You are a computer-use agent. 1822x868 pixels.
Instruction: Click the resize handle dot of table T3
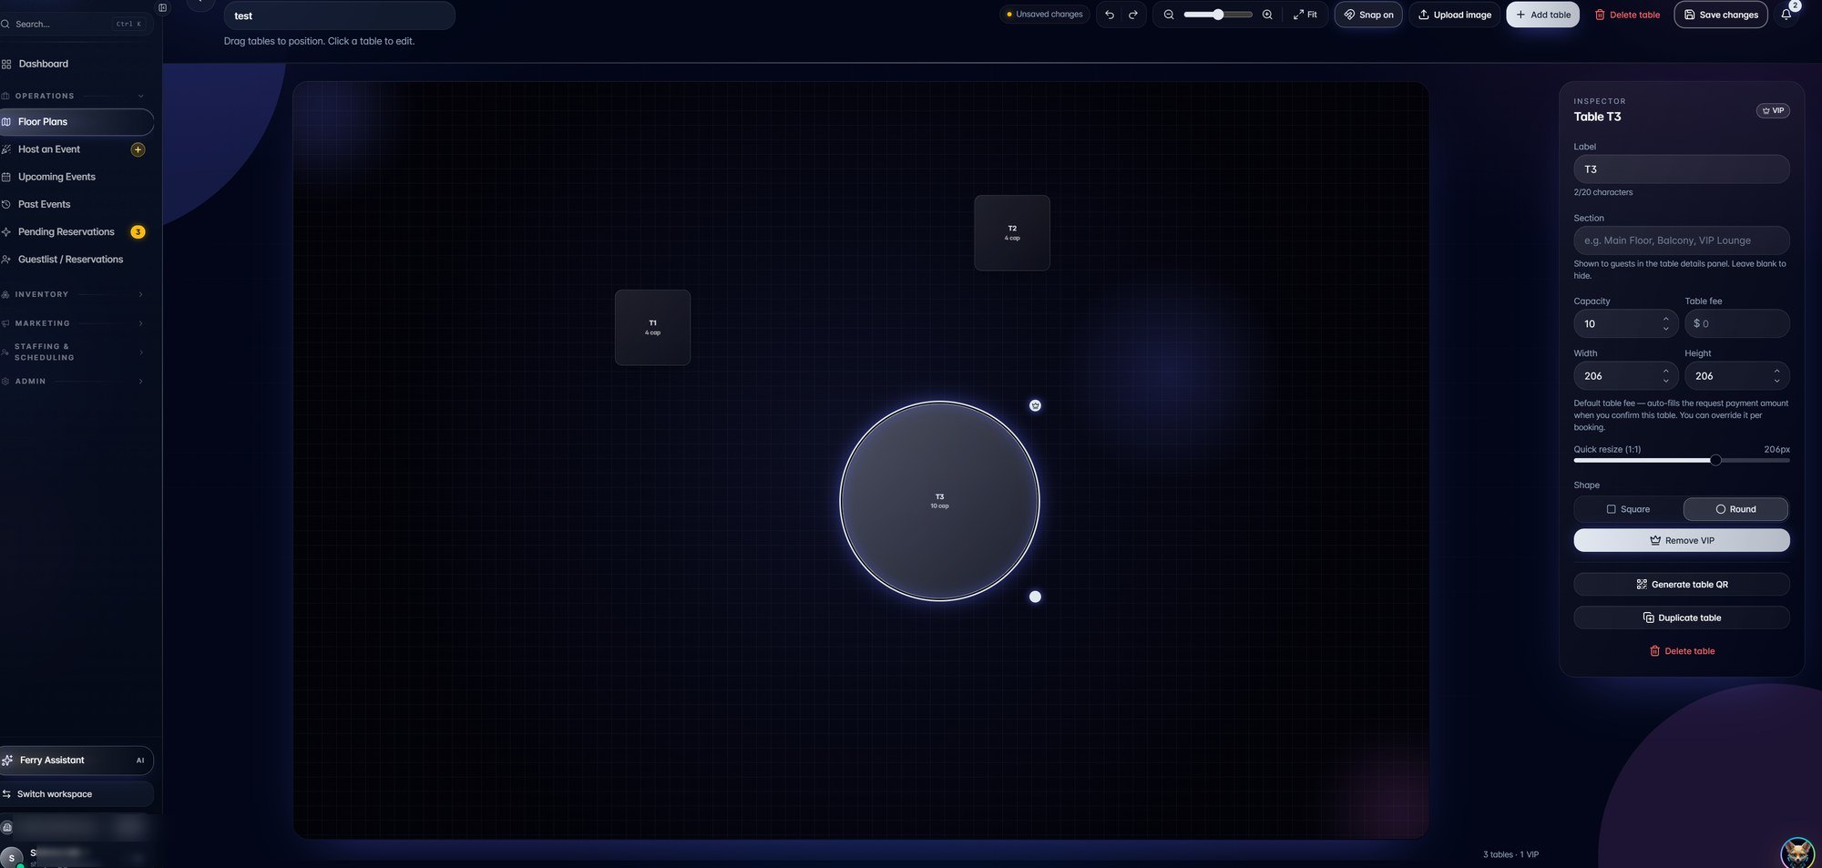tap(1035, 597)
